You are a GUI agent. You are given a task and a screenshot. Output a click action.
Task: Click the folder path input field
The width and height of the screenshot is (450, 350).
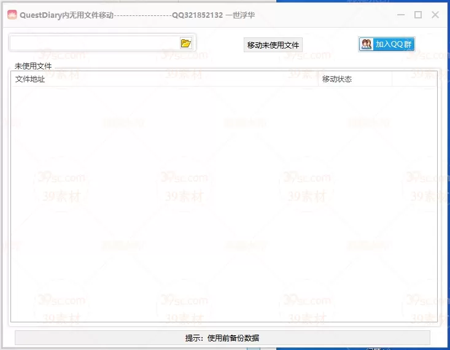(95, 43)
